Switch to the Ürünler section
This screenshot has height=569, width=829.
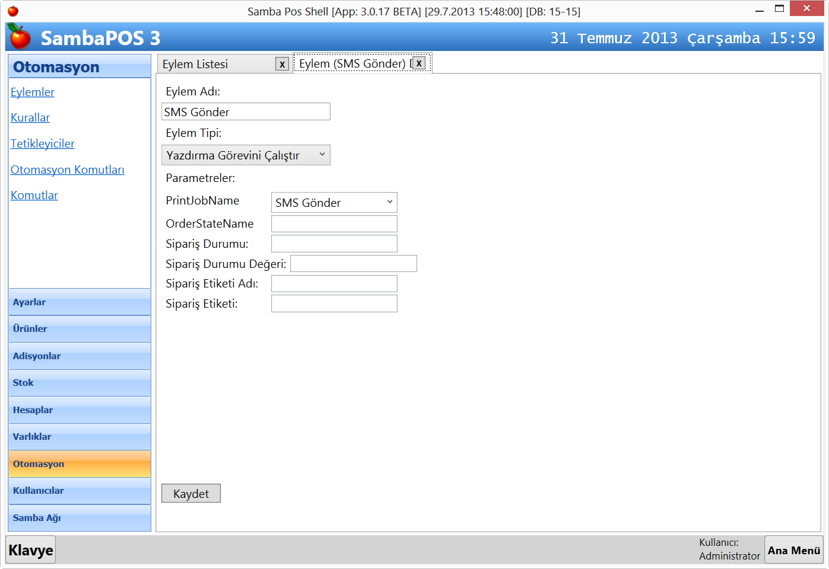coord(80,329)
